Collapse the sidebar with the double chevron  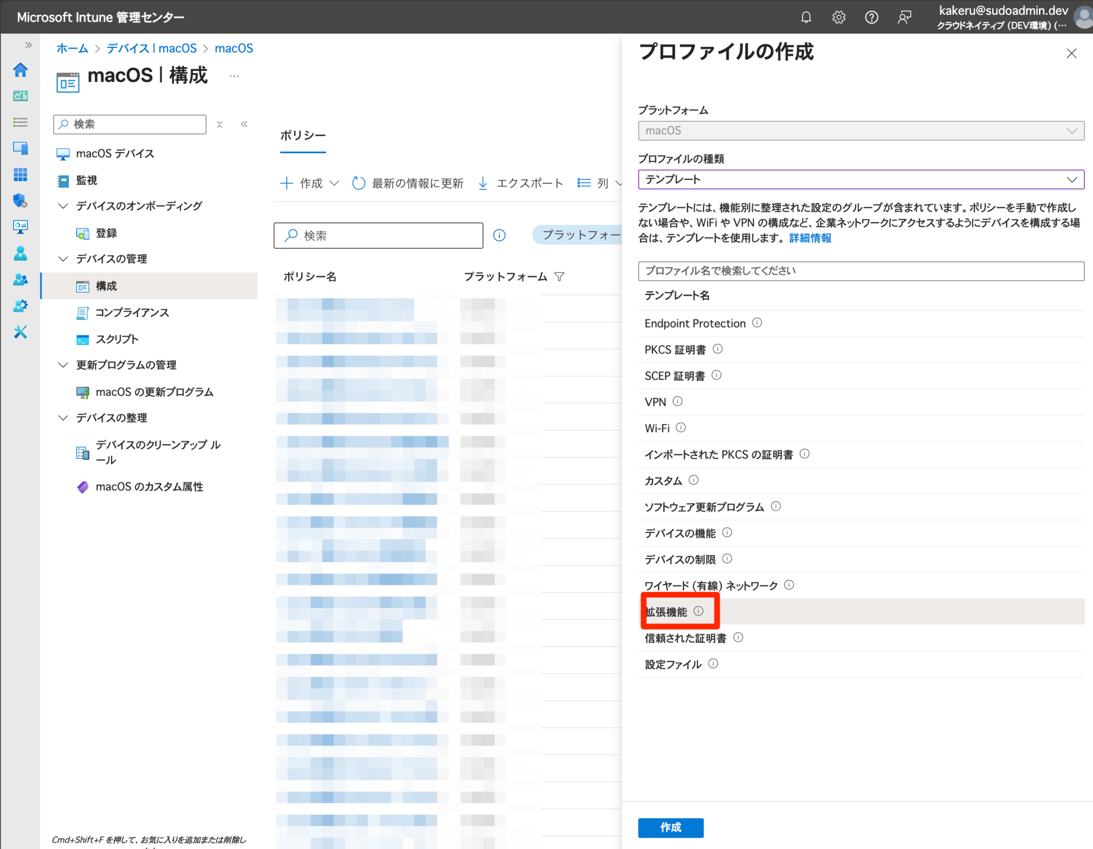pyautogui.click(x=244, y=124)
